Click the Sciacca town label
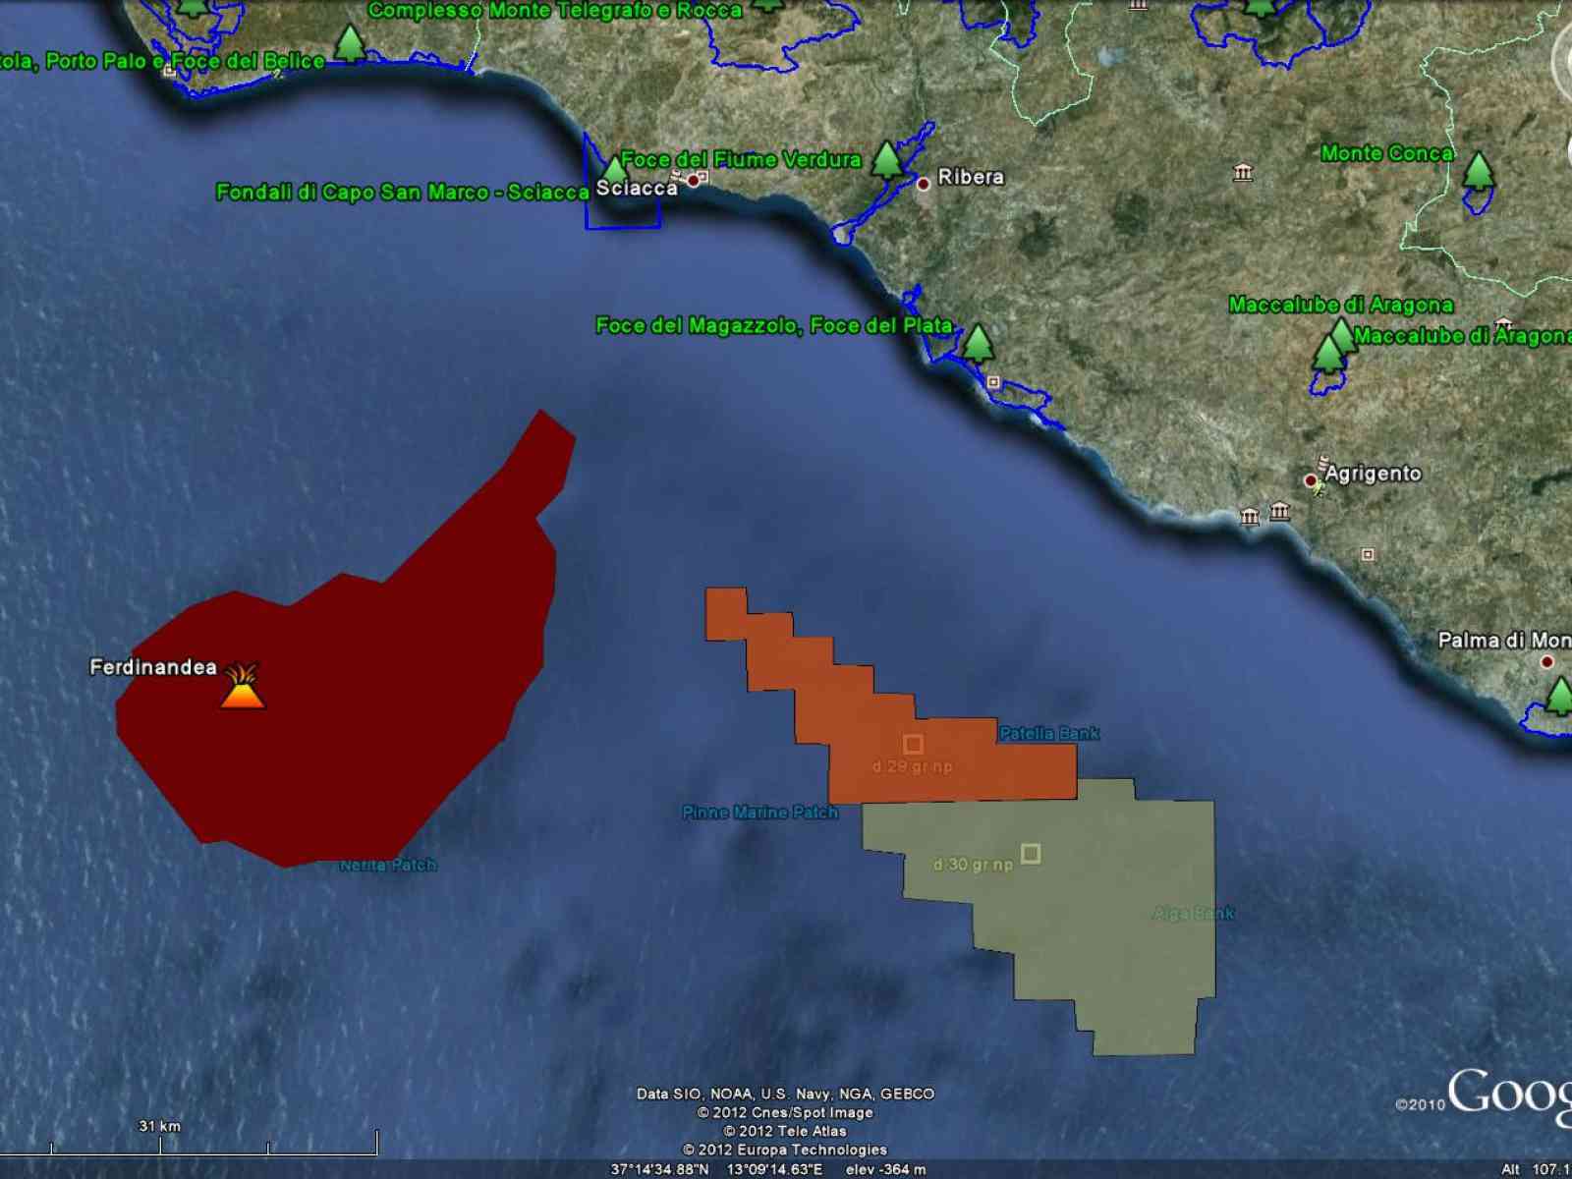 pos(636,189)
